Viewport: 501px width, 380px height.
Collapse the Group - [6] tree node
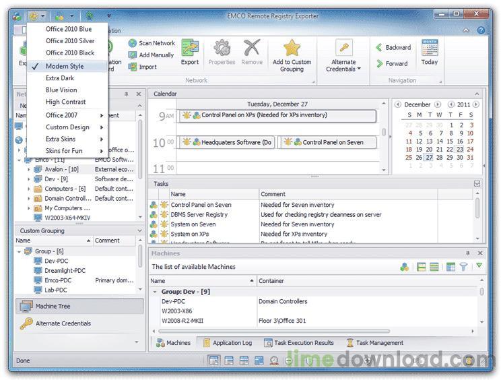(x=20, y=251)
